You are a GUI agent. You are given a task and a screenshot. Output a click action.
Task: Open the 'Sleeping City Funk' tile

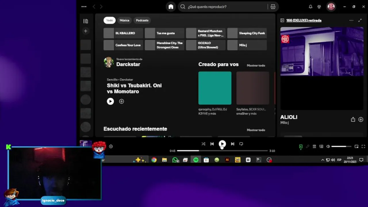247,33
